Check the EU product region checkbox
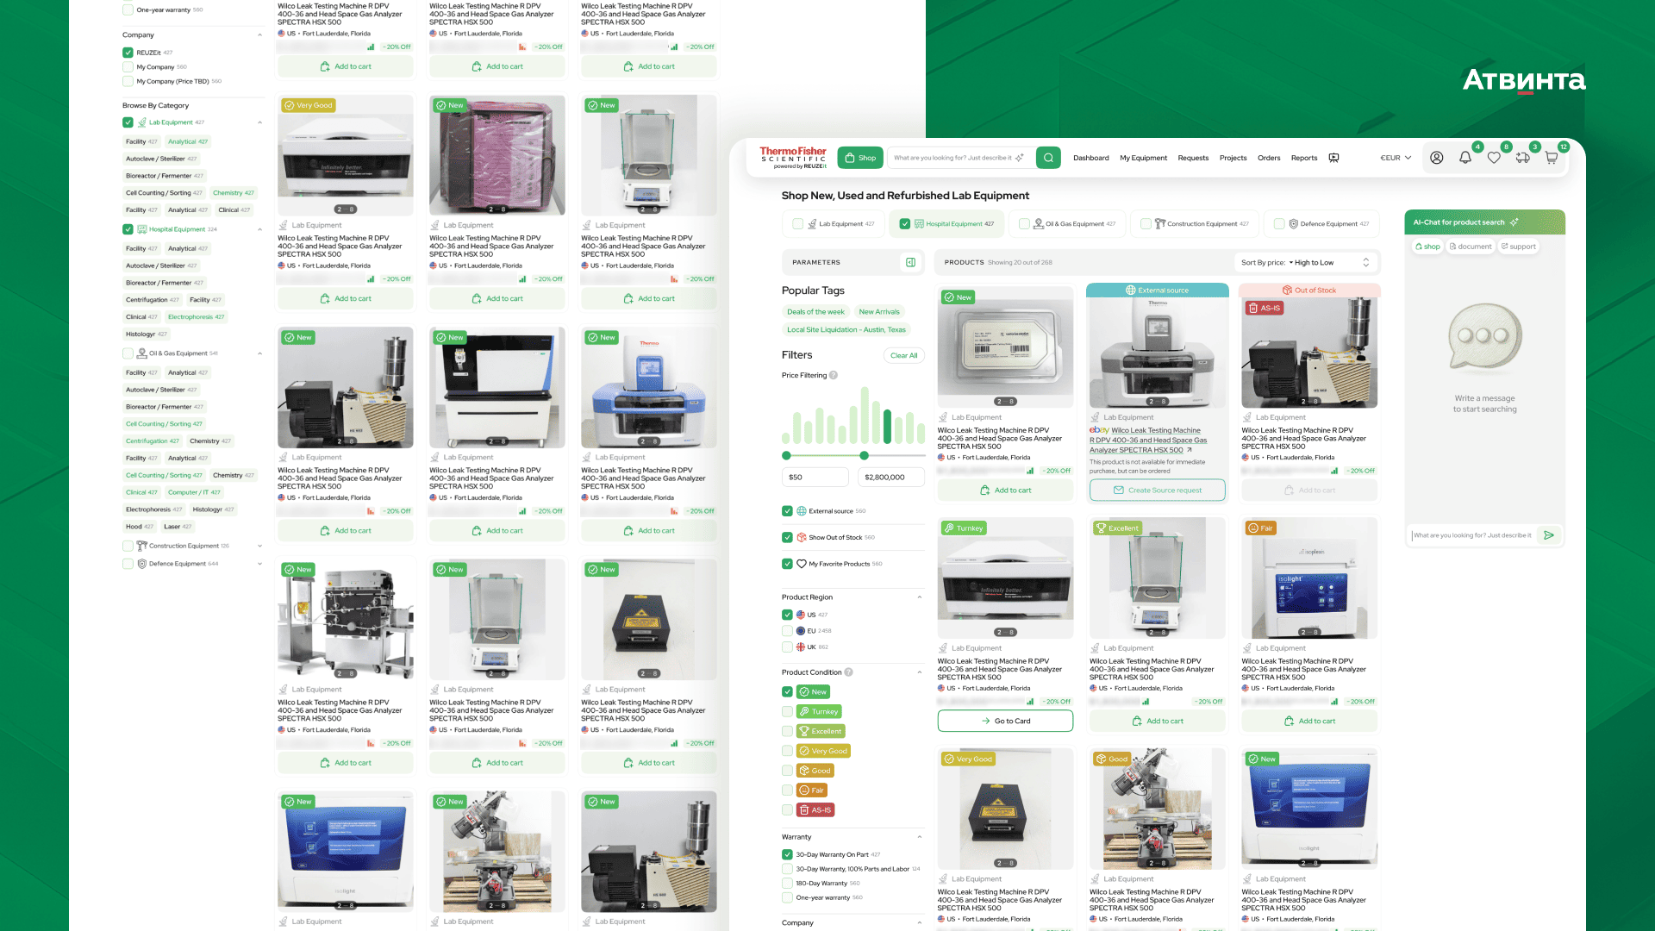The image size is (1655, 931). click(x=787, y=631)
